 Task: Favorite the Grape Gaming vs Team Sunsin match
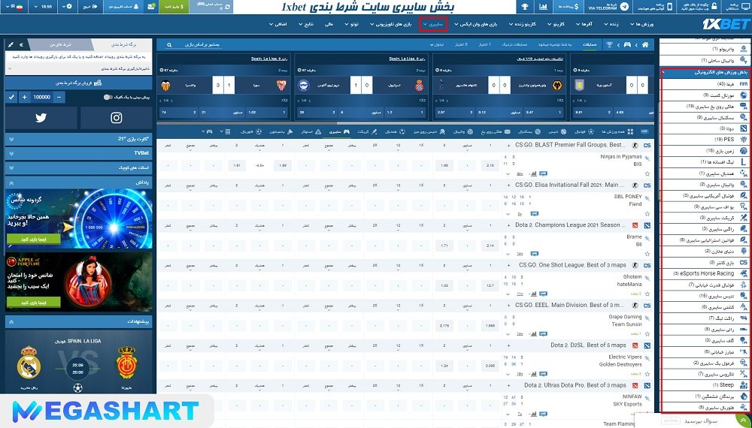point(647,333)
